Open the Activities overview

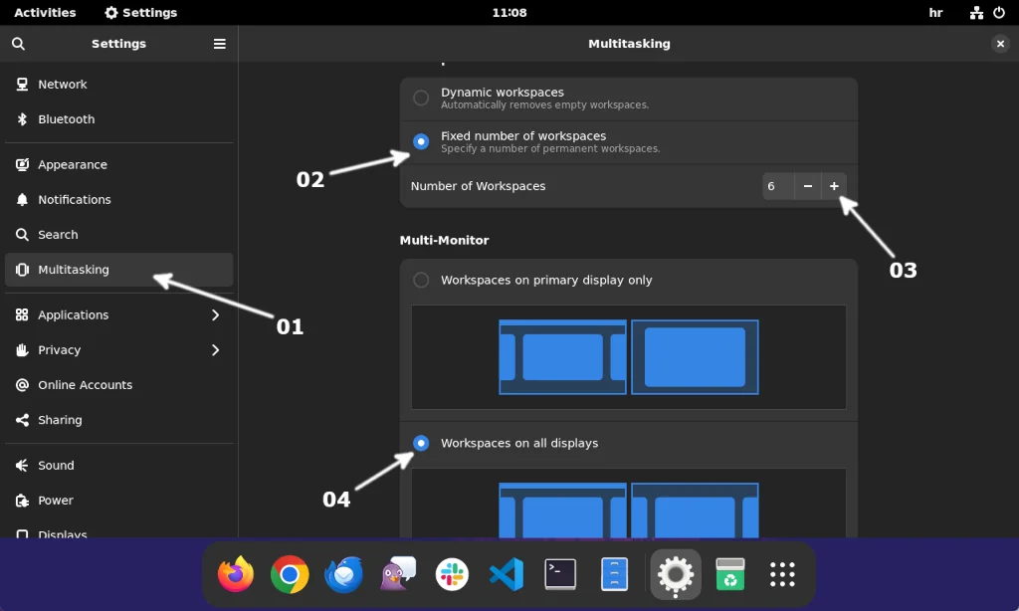point(45,12)
